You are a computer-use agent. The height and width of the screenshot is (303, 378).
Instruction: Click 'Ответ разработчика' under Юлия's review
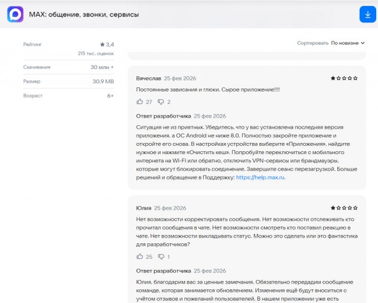(x=164, y=271)
